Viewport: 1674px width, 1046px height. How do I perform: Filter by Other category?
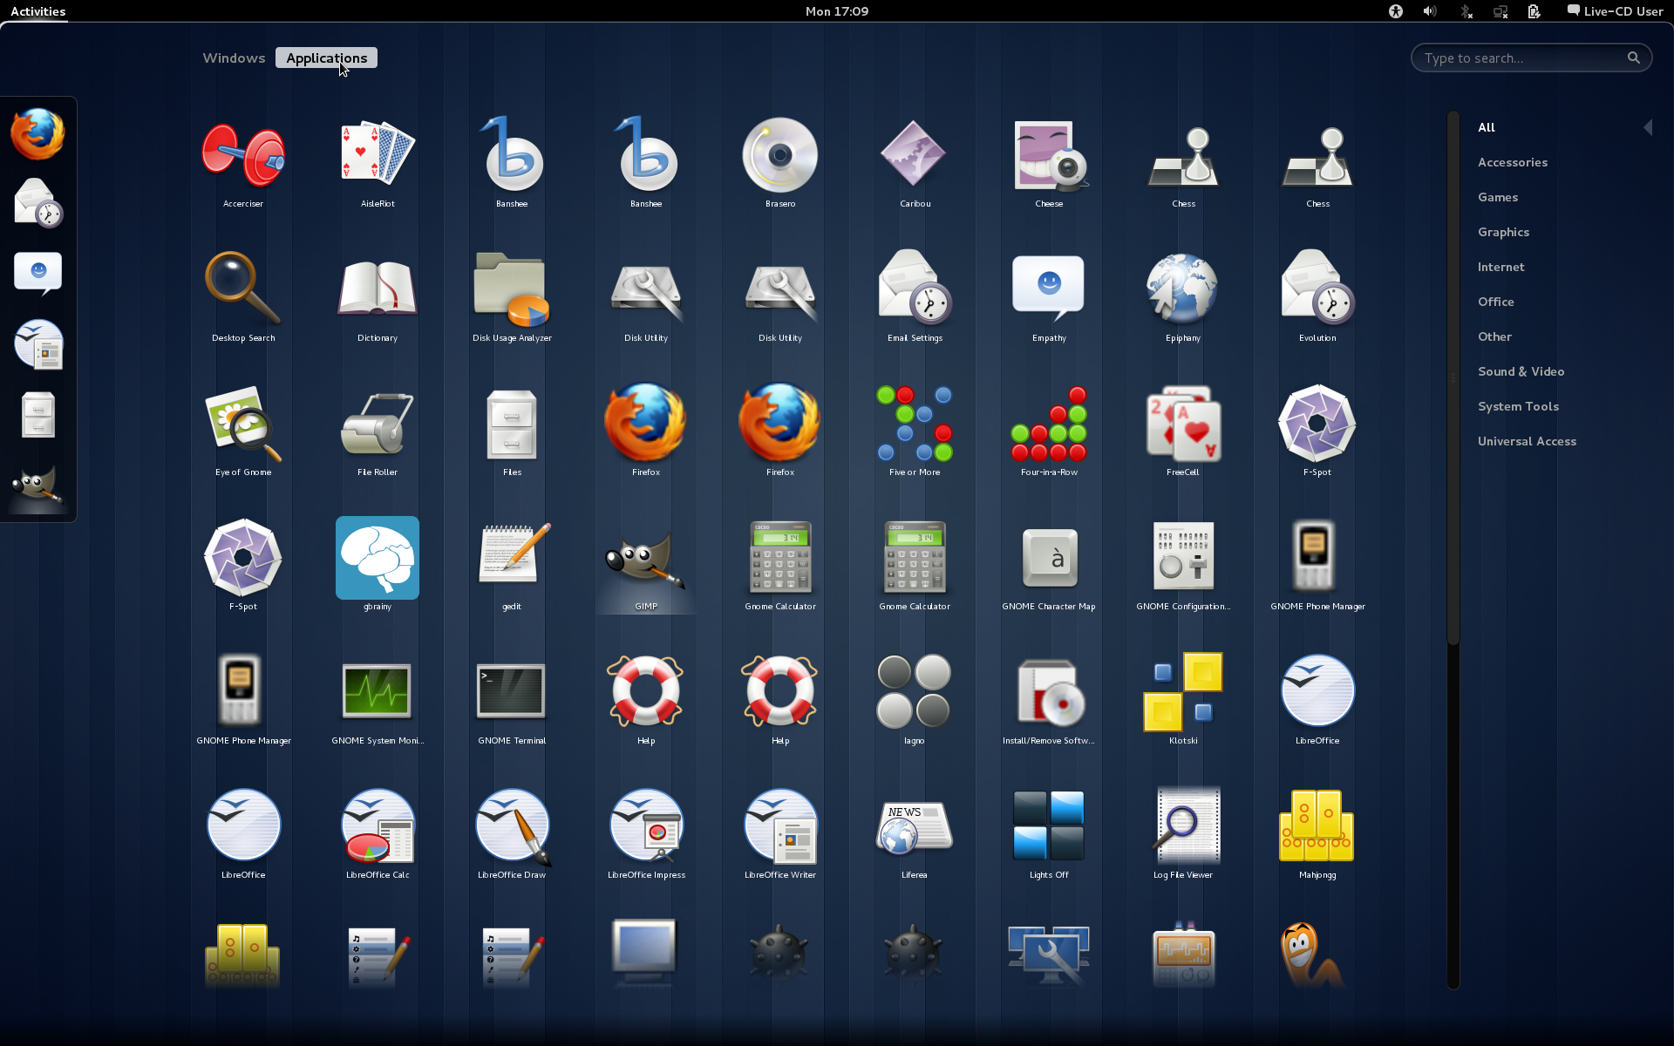click(1494, 336)
